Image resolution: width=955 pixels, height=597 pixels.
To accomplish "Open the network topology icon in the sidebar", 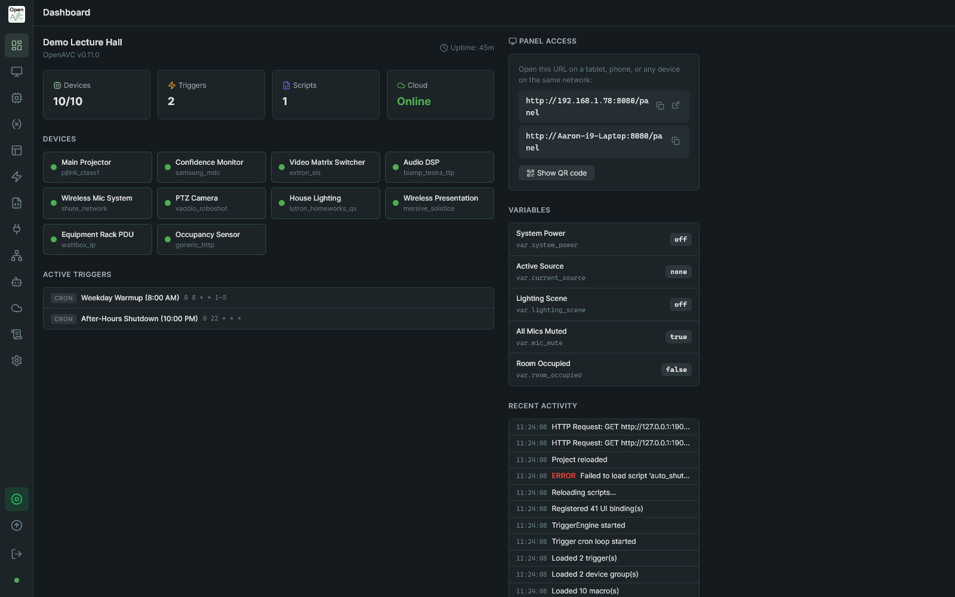I will point(17,256).
